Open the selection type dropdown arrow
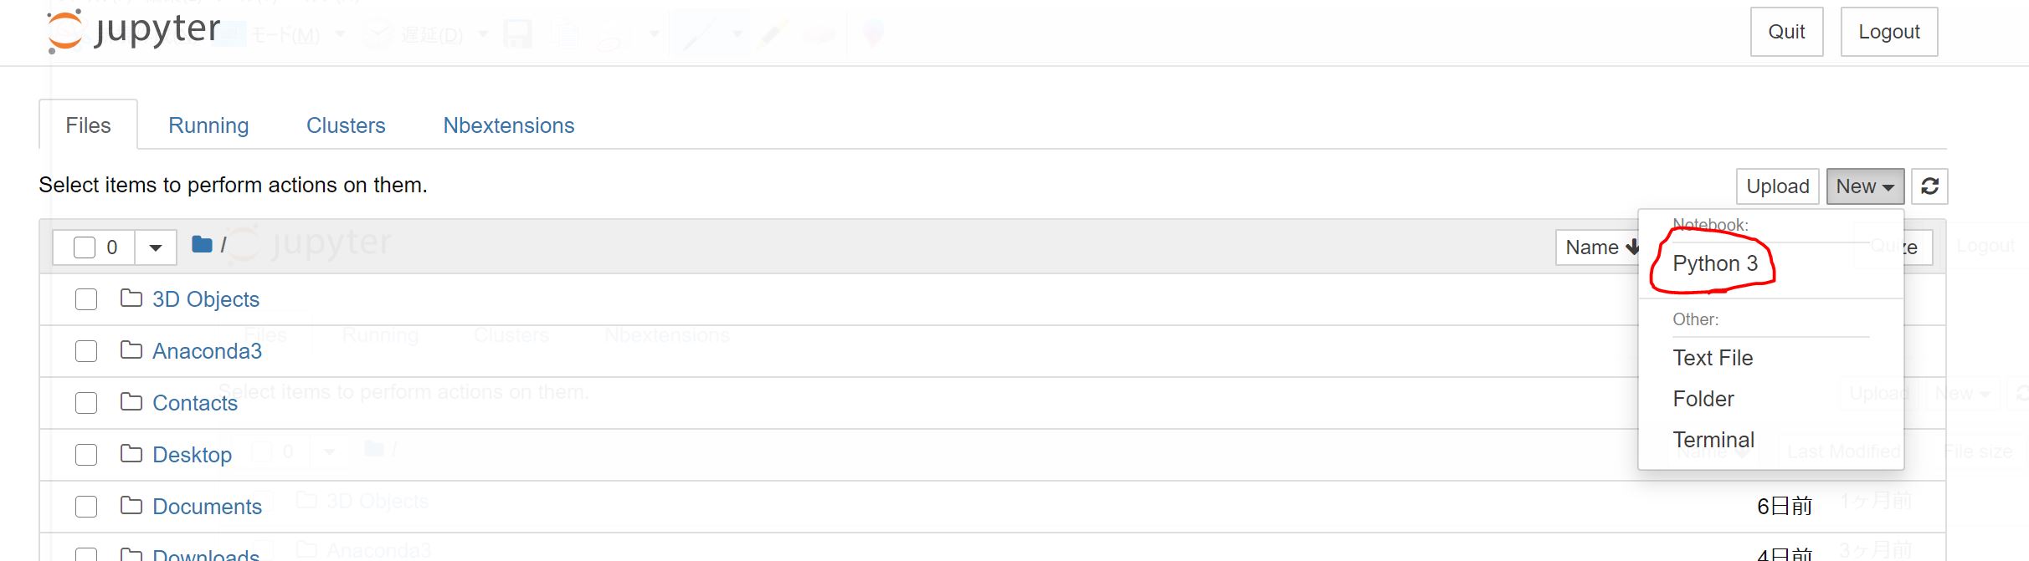This screenshot has width=2029, height=561. [156, 247]
